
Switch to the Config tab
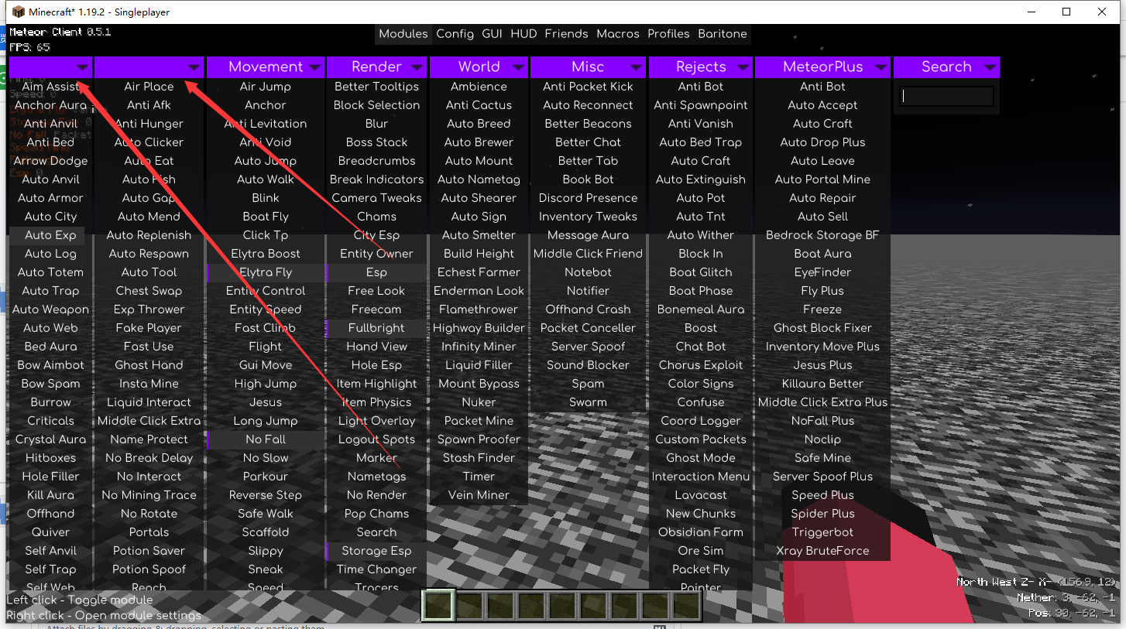click(455, 33)
